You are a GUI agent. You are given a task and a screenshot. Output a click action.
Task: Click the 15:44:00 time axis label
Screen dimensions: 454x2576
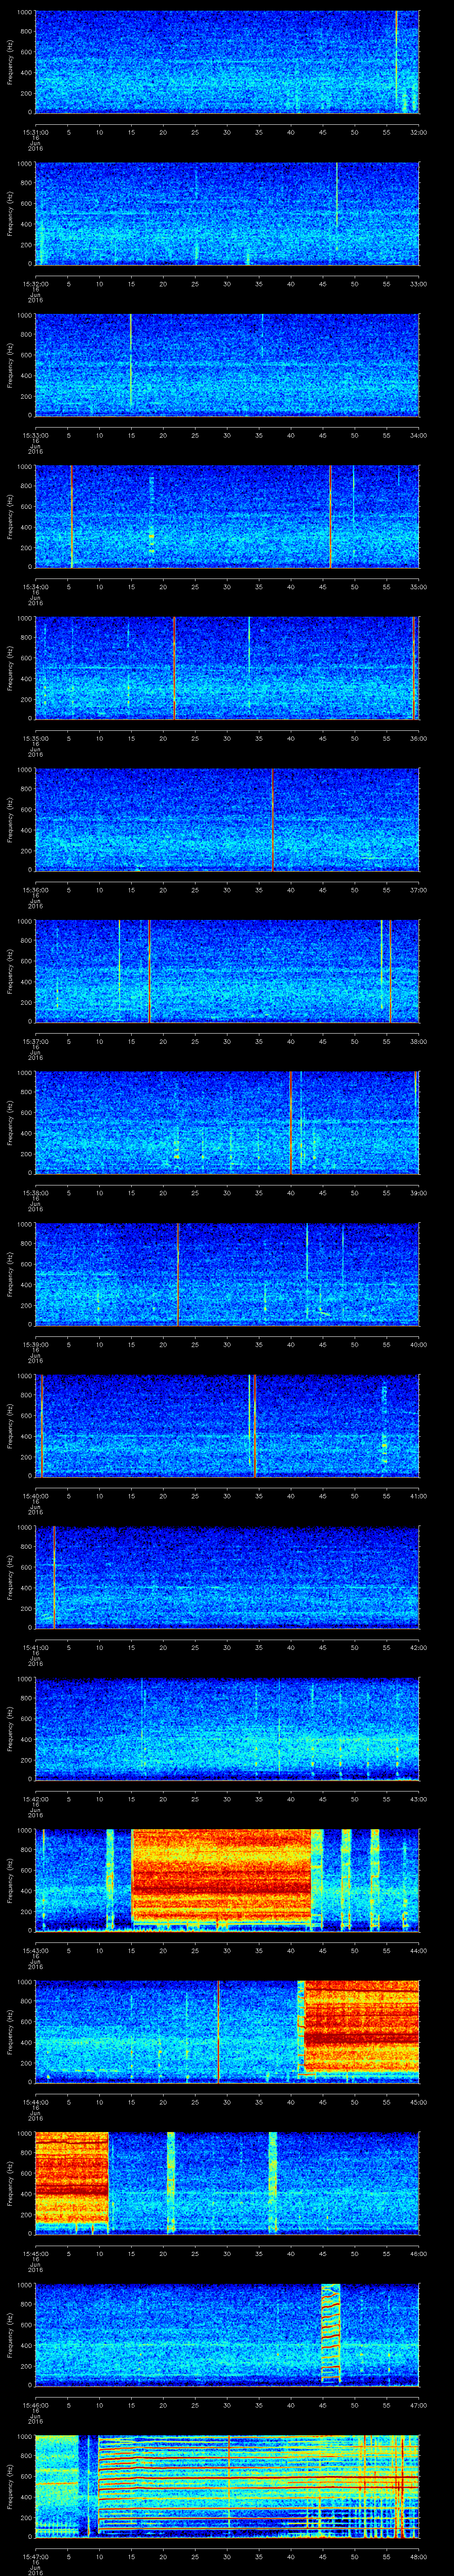tap(35, 2102)
